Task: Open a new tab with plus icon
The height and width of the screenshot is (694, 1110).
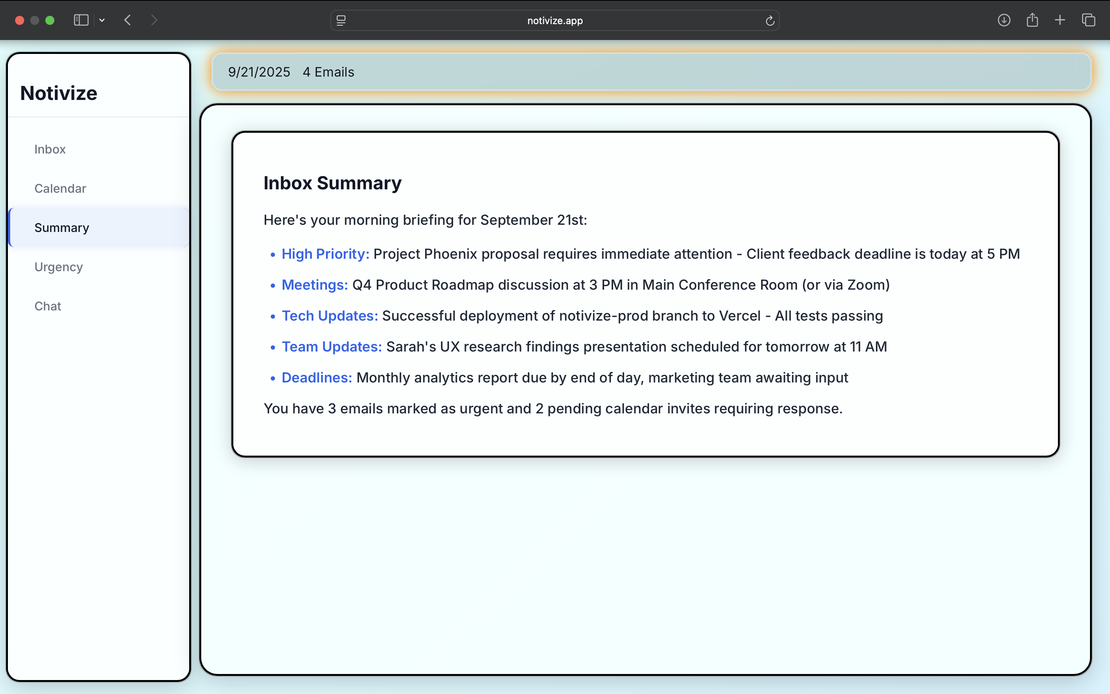Action: (1060, 20)
